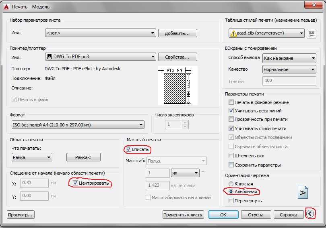The image size is (326, 228).
Task: Open the мм units dropdown
Action: (185, 173)
